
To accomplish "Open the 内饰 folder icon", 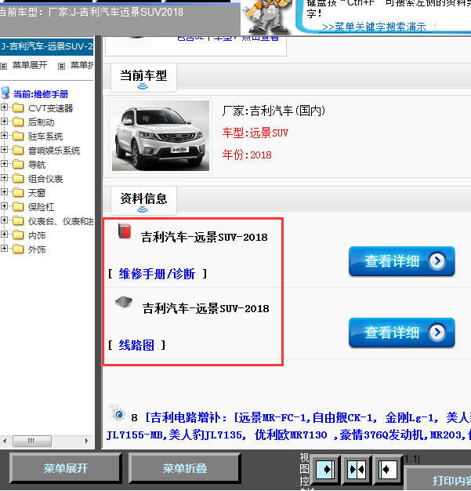I will (18, 235).
